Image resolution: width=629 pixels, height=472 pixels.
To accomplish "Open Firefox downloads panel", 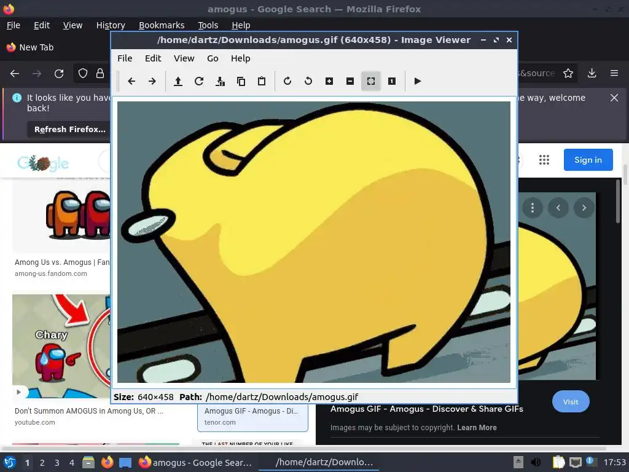I will [592, 73].
